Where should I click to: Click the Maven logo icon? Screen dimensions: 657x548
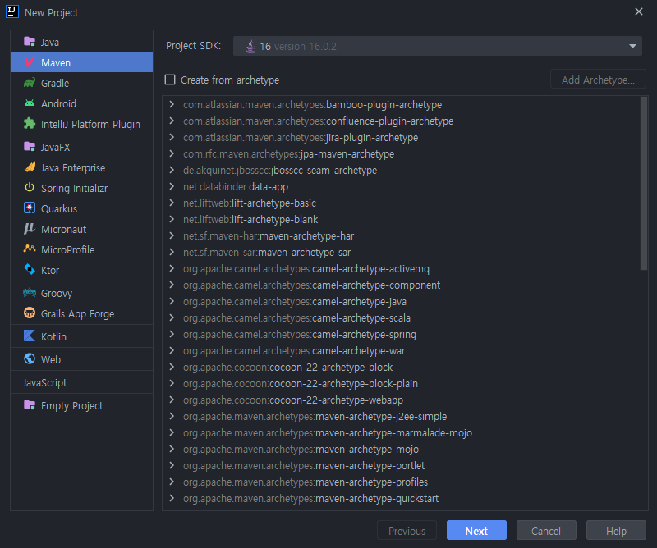click(x=30, y=62)
